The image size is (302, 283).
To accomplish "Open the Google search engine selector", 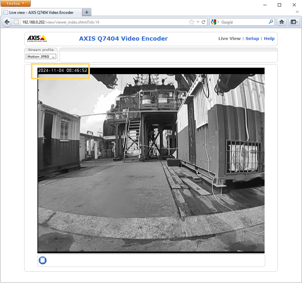I will click(x=215, y=22).
